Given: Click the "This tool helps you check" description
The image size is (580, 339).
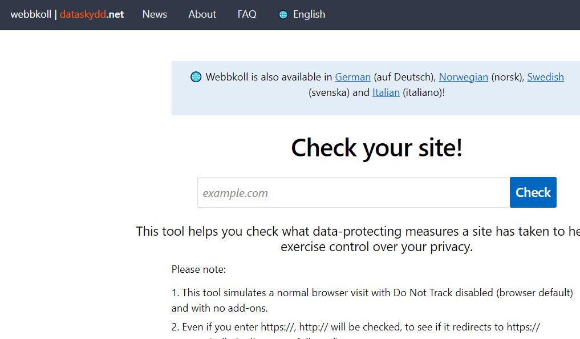Looking at the screenshot, I should [358, 239].
